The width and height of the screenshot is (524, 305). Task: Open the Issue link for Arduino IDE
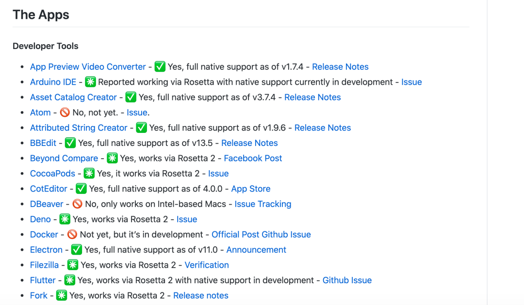coord(411,82)
